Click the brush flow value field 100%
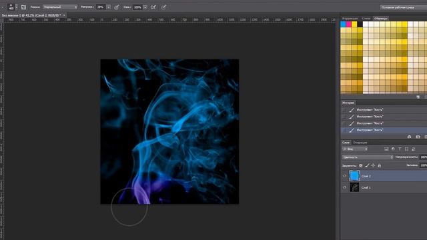 (137, 7)
